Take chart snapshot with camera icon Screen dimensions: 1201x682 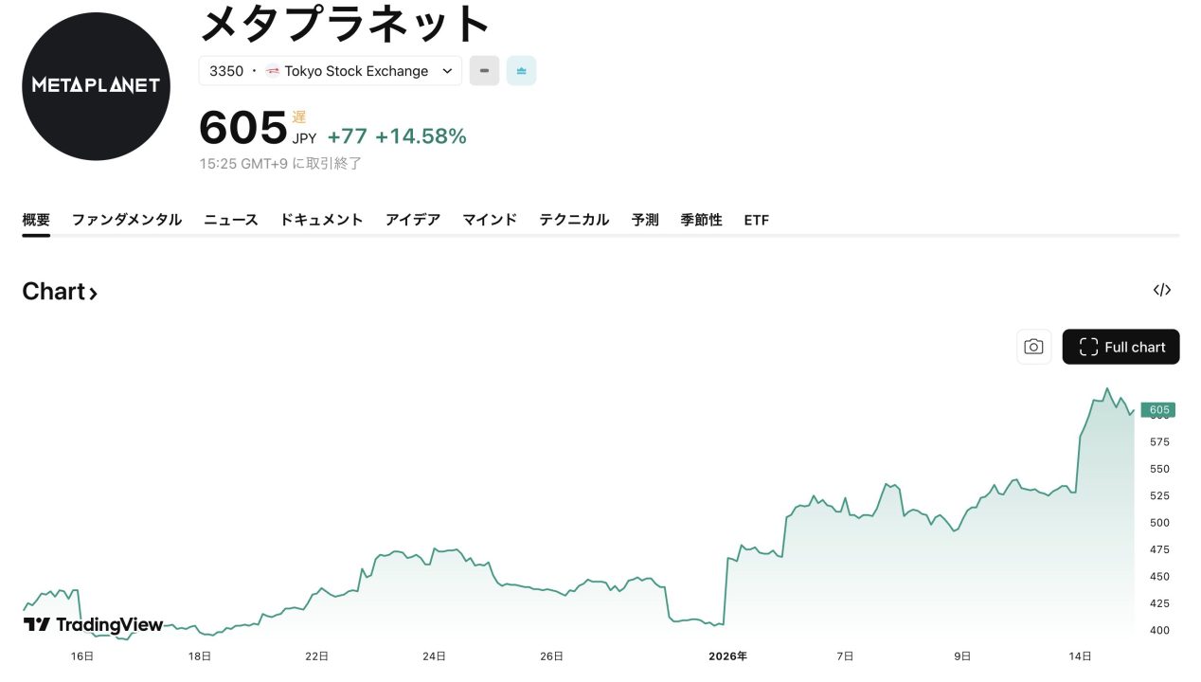[1033, 347]
